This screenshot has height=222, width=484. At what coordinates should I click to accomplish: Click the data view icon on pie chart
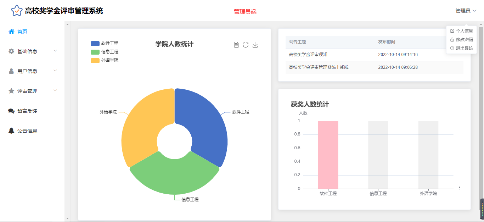point(236,45)
